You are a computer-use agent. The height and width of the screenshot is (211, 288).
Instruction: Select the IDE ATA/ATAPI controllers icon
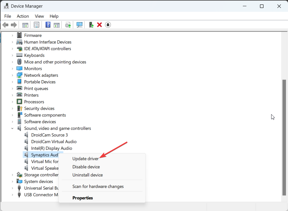coord(19,49)
